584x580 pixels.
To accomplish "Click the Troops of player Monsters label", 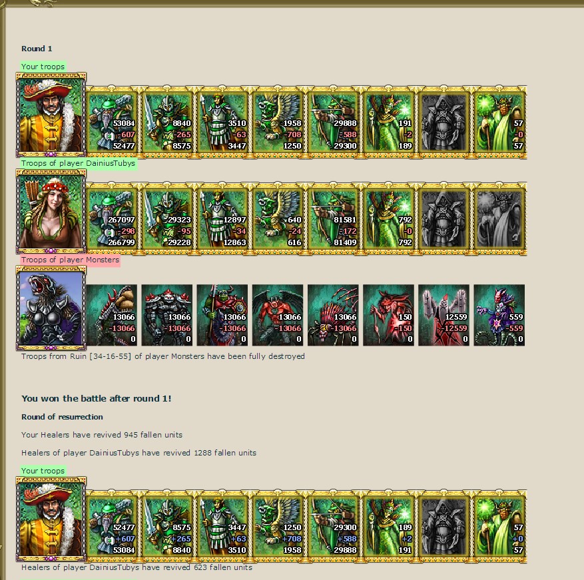I will pyautogui.click(x=70, y=260).
